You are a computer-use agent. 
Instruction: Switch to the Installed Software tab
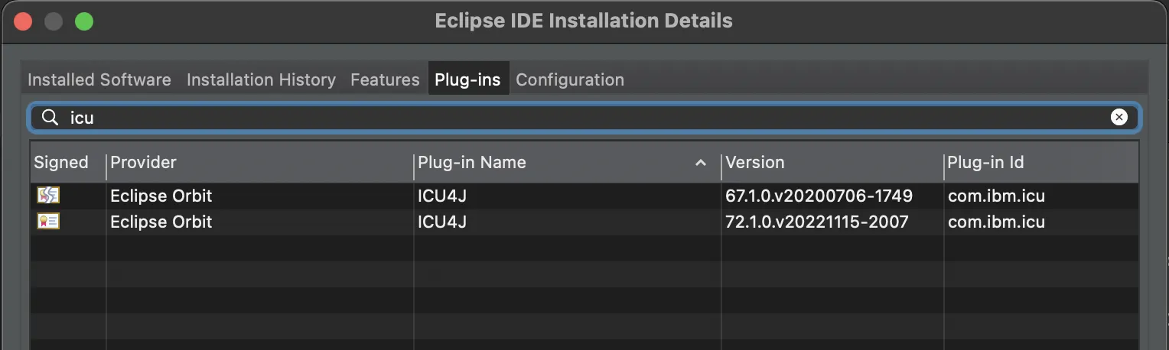pos(99,79)
